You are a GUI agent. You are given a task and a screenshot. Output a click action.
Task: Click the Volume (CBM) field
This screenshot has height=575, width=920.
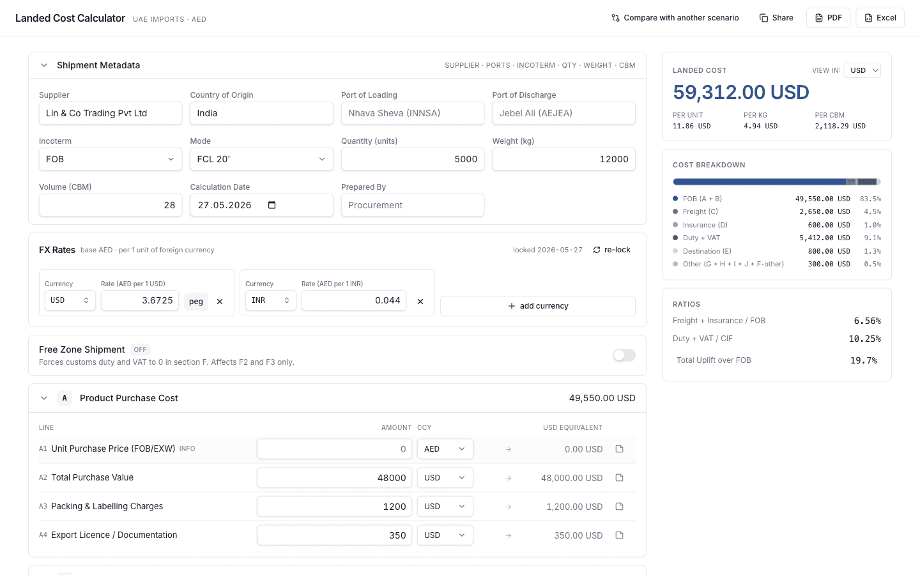(111, 205)
